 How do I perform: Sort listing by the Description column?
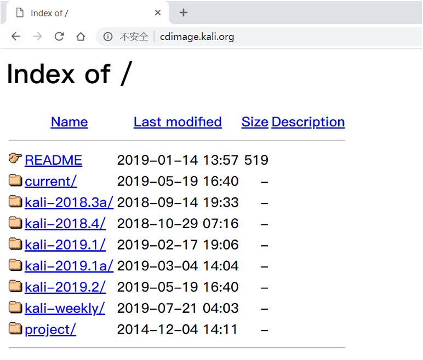coord(308,122)
